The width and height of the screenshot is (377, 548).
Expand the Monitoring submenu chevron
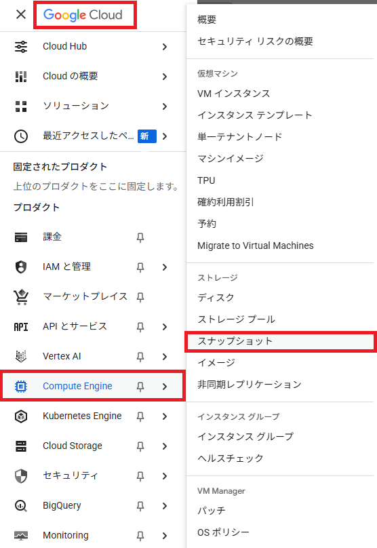[x=165, y=536]
